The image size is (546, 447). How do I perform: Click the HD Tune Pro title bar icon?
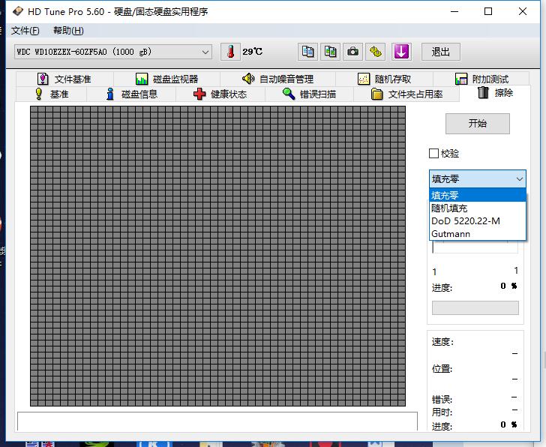pyautogui.click(x=18, y=11)
